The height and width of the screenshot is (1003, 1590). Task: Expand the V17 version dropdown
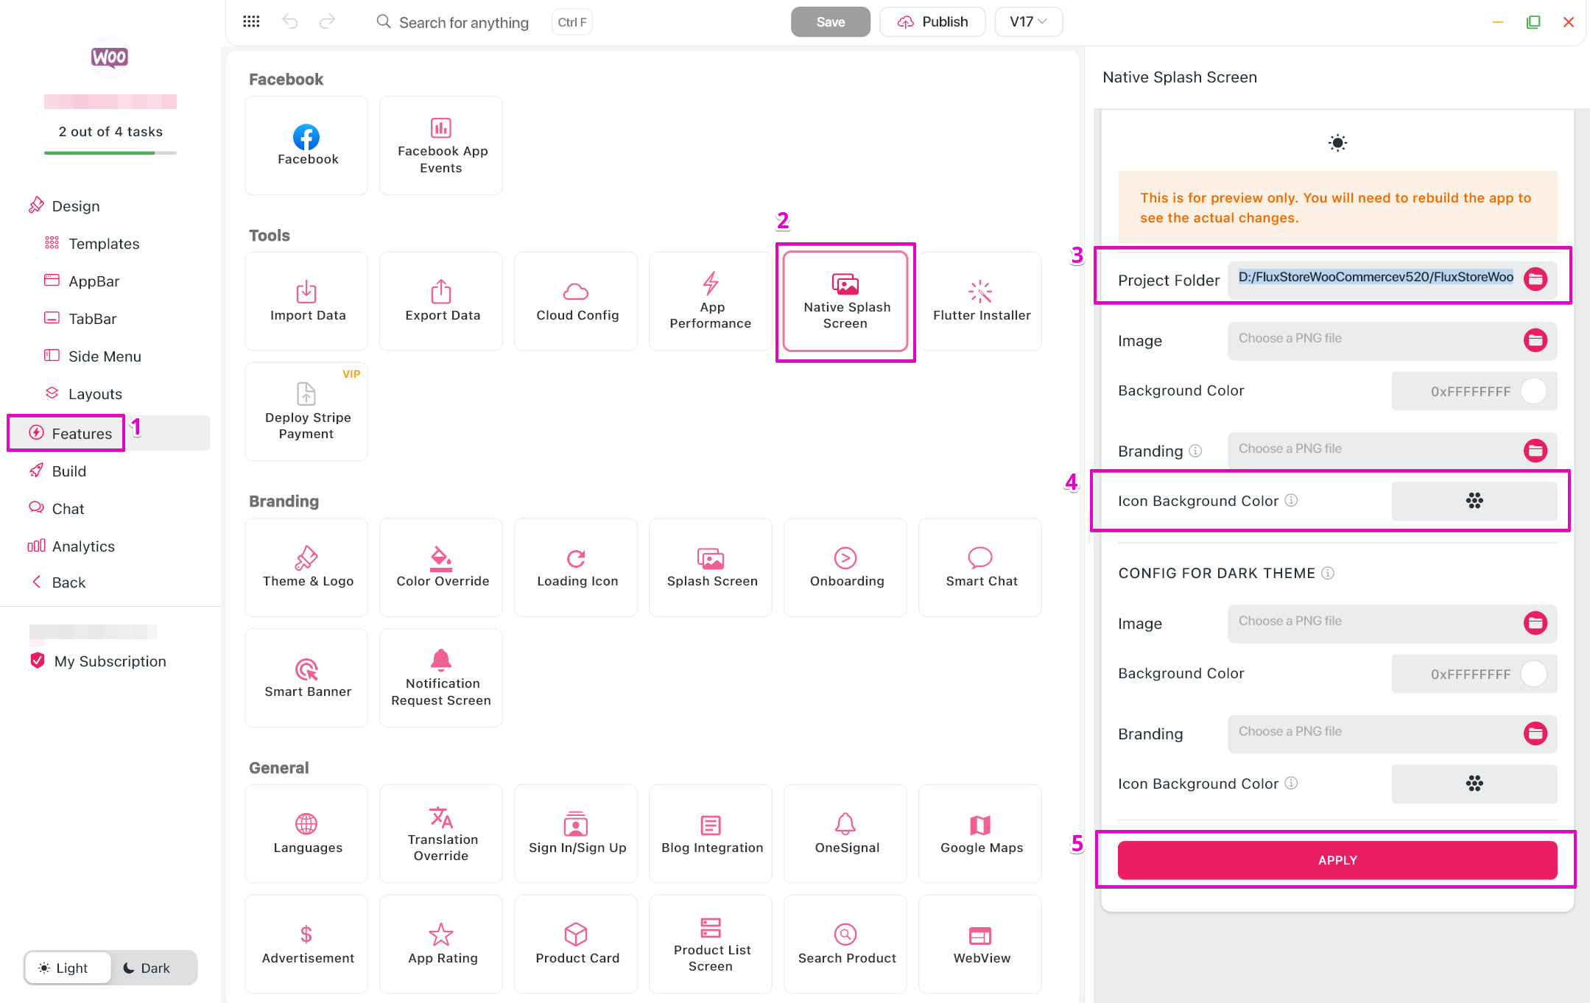(x=1027, y=22)
